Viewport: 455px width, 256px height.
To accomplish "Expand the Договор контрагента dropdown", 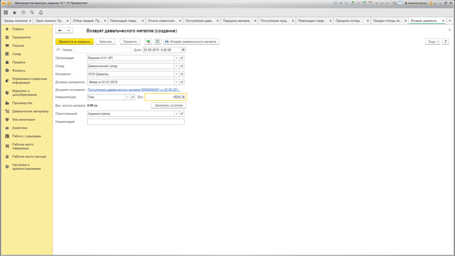I will click(176, 82).
